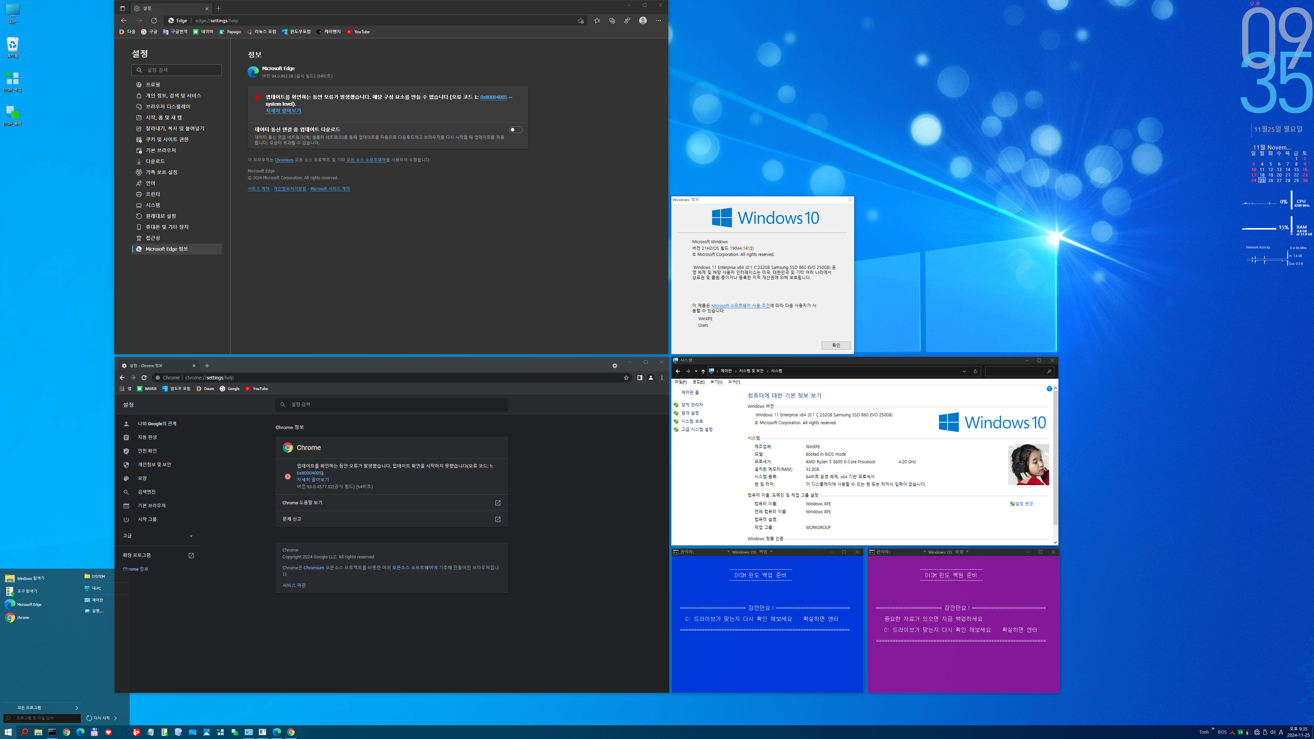
Task: Click Windows Start button on taskbar
Action: tap(8, 732)
